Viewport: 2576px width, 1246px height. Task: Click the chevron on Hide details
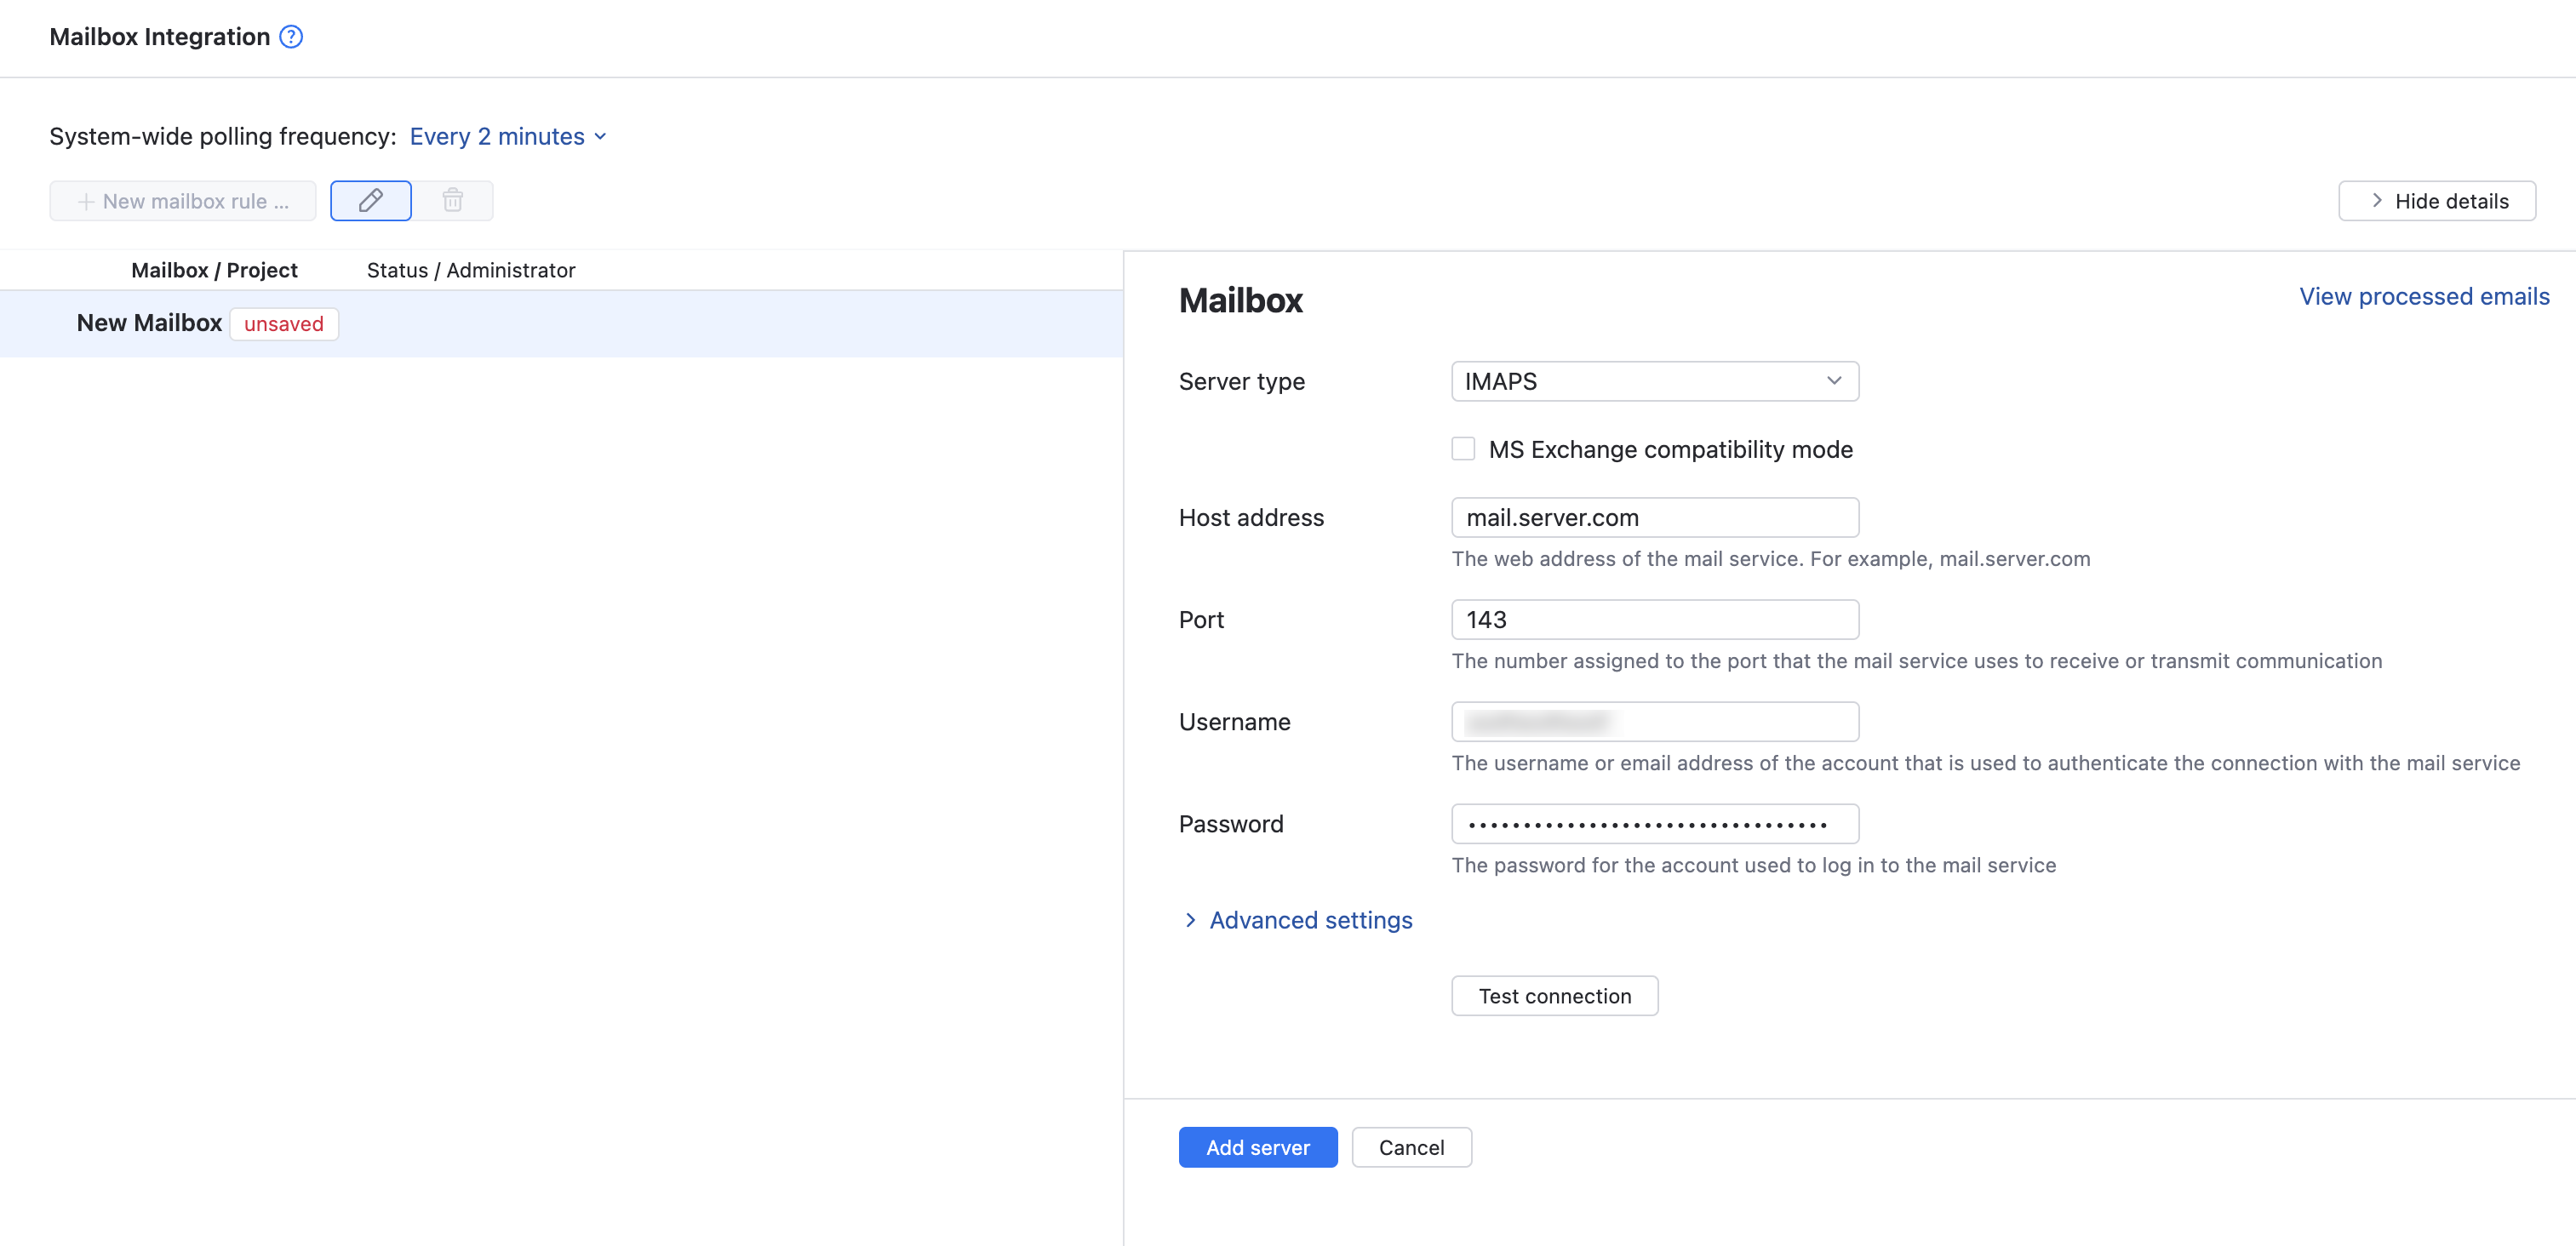click(x=2376, y=200)
